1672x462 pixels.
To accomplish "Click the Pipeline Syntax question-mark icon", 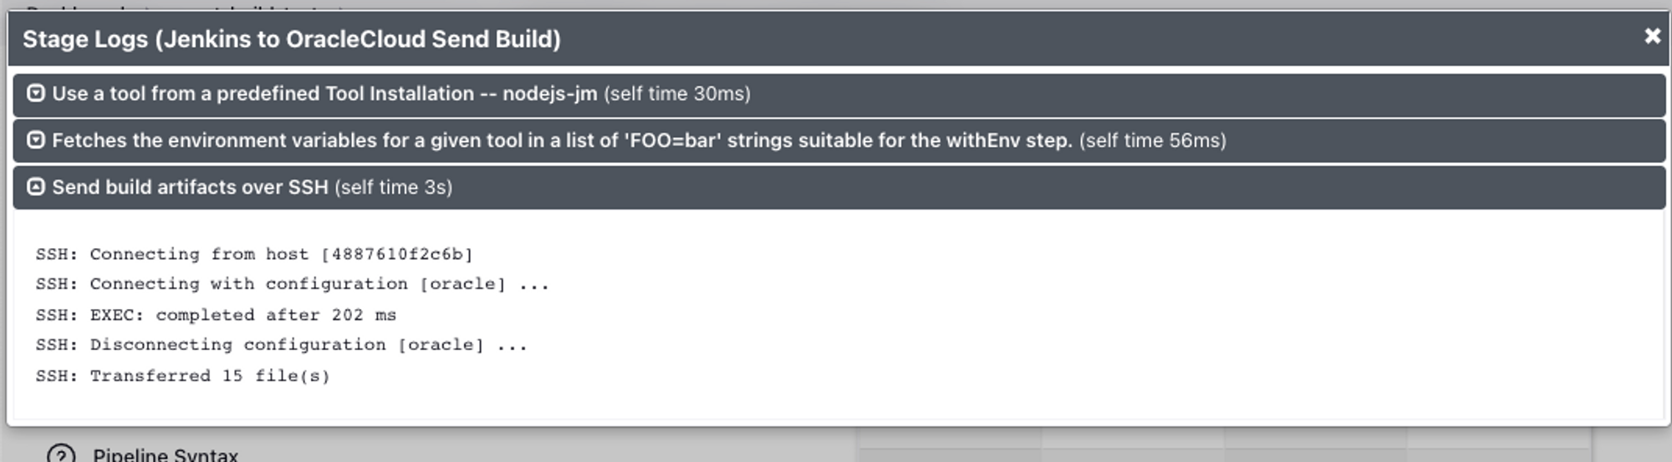I will 61,454.
